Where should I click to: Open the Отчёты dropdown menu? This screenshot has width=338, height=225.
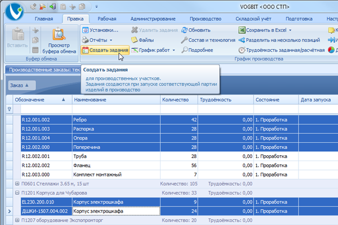point(97,40)
